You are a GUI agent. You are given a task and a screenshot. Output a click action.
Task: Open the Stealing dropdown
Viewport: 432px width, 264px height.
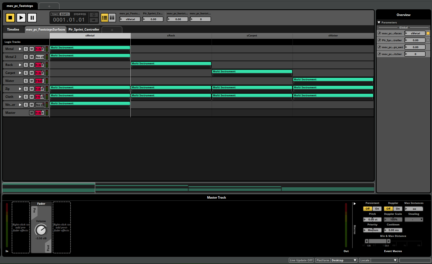(414, 220)
